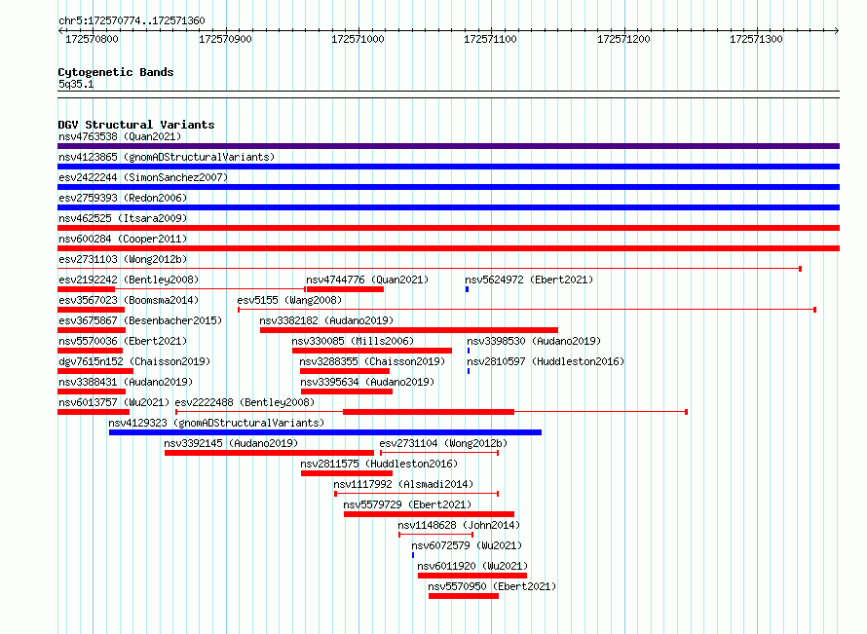Click the thin red line under esv5155
Viewport: 867px width, 634px height.
(x=527, y=310)
